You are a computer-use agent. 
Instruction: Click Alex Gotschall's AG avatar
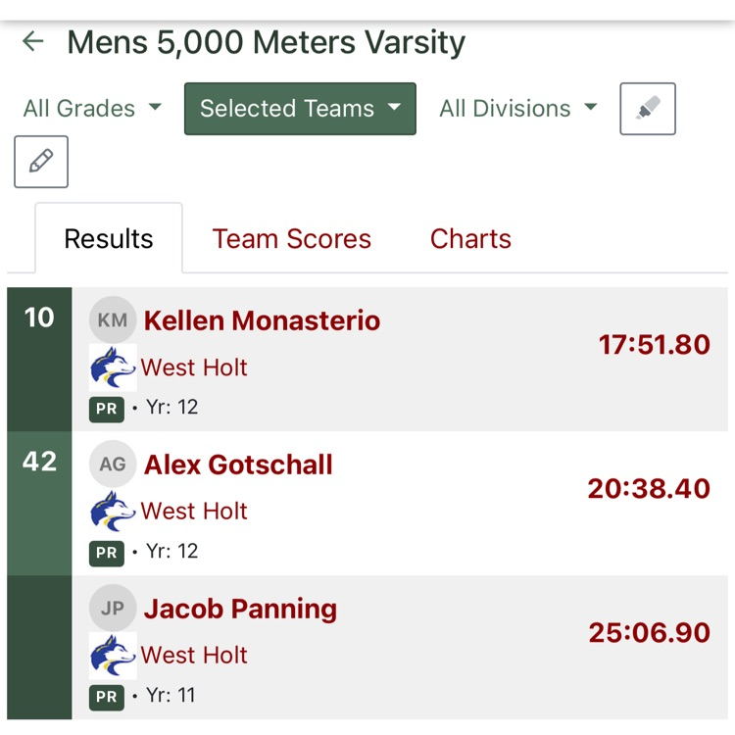tap(113, 465)
